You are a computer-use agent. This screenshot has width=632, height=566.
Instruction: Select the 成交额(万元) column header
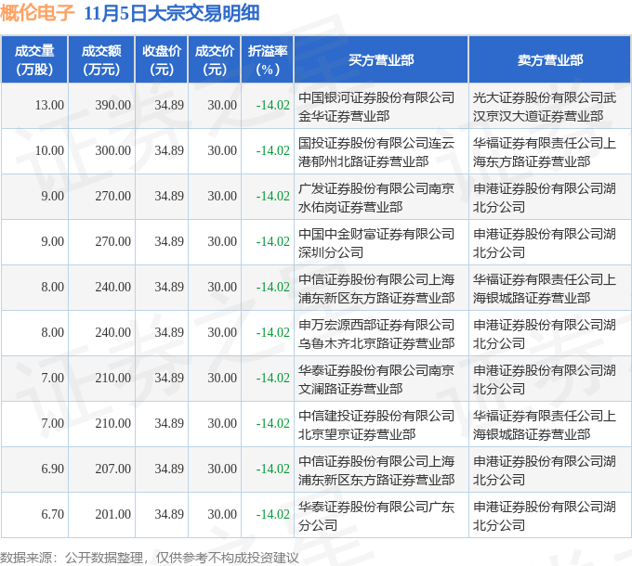pyautogui.click(x=101, y=60)
